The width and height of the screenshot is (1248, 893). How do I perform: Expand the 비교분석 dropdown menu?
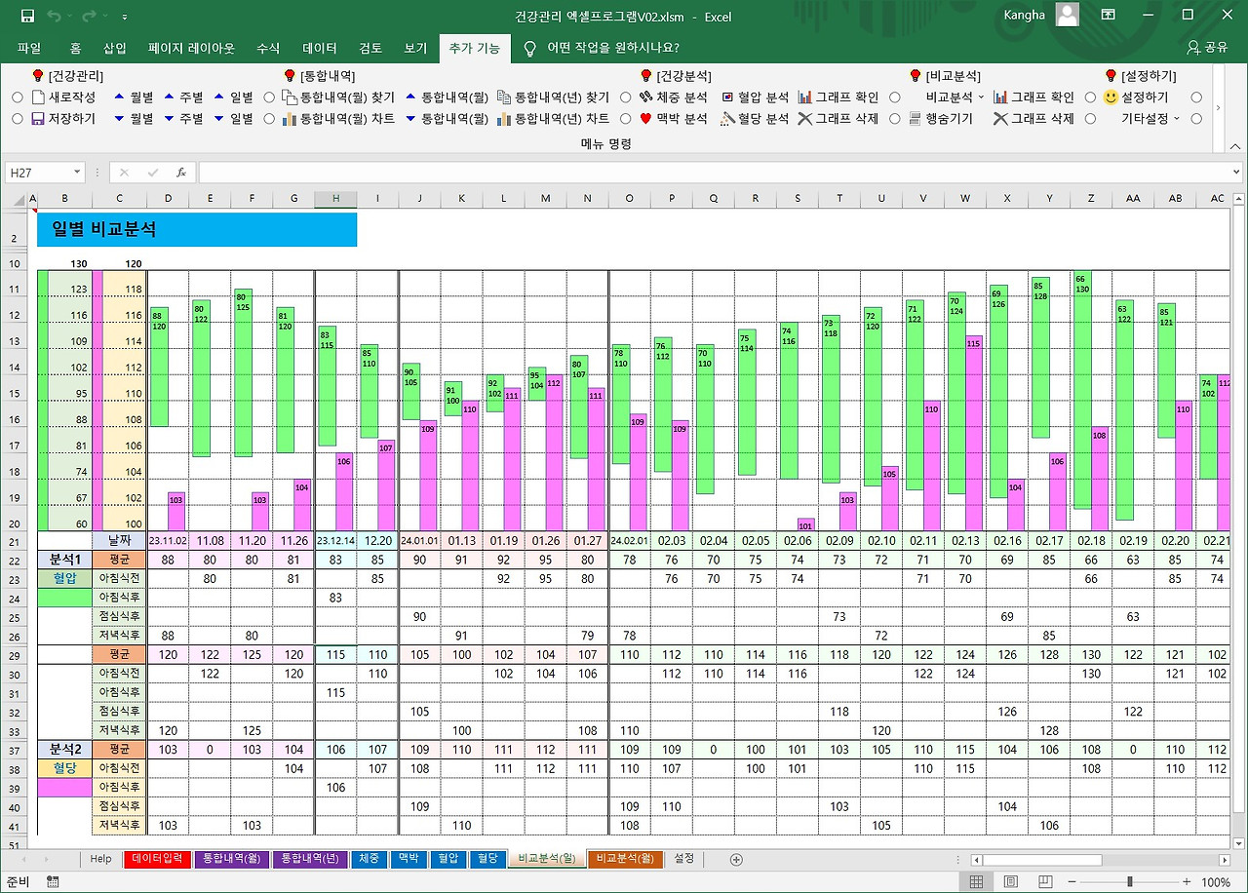[955, 97]
